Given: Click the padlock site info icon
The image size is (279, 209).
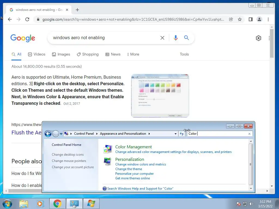Looking at the screenshot, I should pyautogui.click(x=38, y=19).
